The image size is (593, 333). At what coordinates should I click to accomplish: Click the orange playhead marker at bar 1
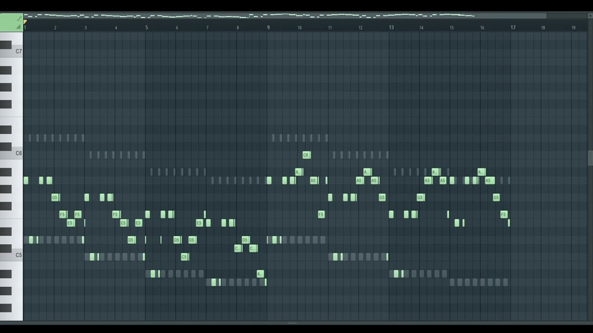pos(25,22)
